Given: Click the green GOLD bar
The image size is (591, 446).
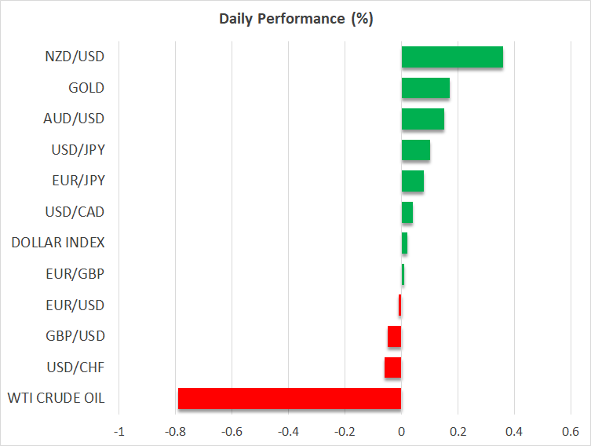Looking at the screenshot, I should pyautogui.click(x=425, y=88).
